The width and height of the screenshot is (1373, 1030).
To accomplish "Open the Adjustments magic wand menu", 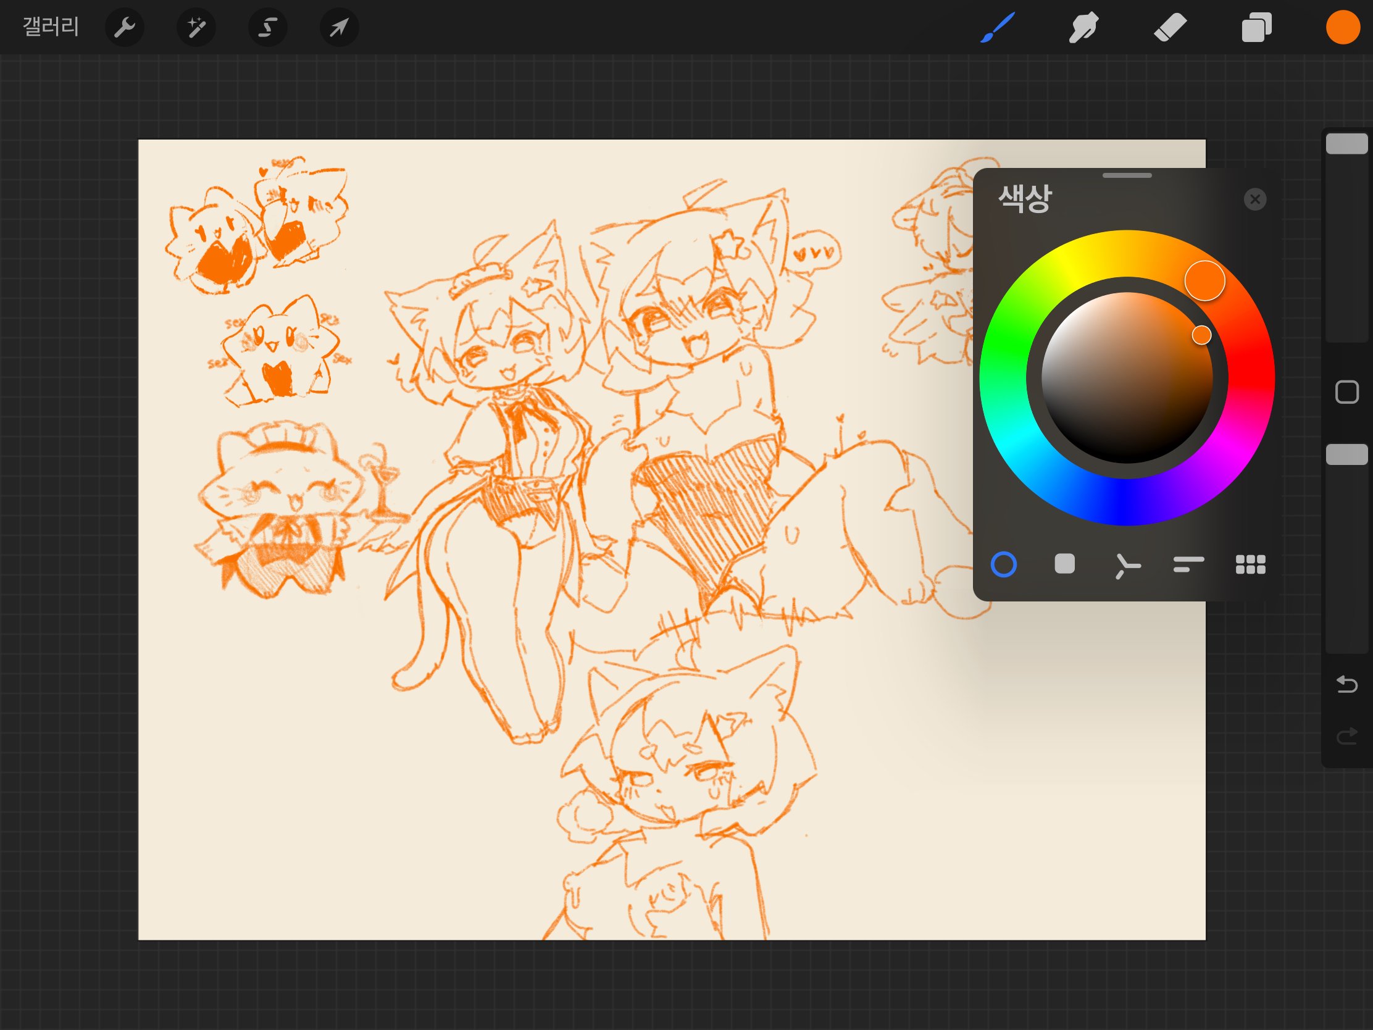I will pos(196,27).
